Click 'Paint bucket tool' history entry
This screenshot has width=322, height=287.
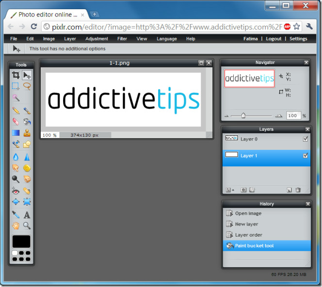[x=267, y=245]
